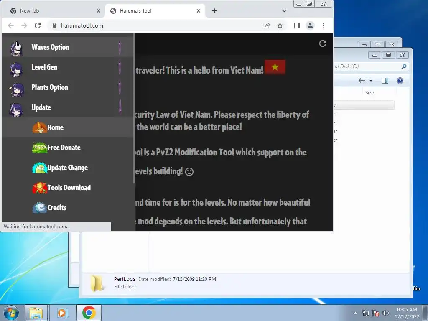428x321 pixels.
Task: Click the Credits blue plant icon
Action: (x=40, y=208)
